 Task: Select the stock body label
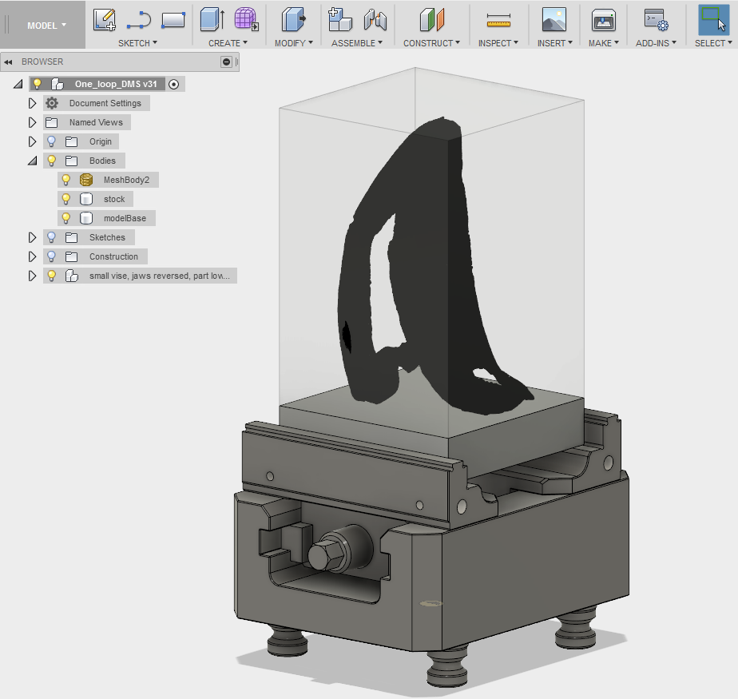coord(114,199)
